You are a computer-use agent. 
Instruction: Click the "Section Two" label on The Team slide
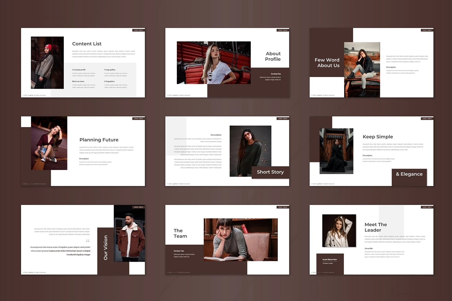point(179,251)
